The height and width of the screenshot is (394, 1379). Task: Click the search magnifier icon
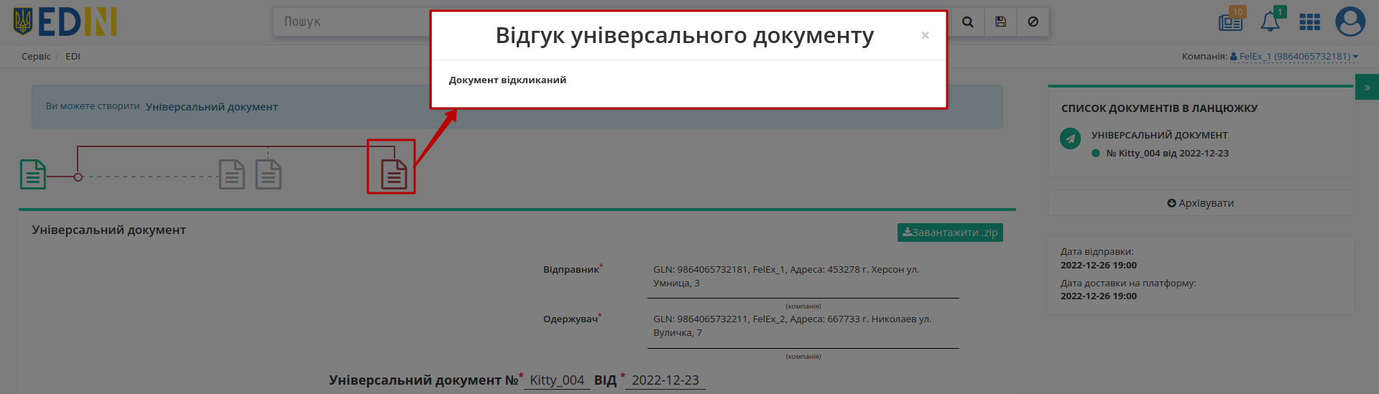click(x=968, y=22)
